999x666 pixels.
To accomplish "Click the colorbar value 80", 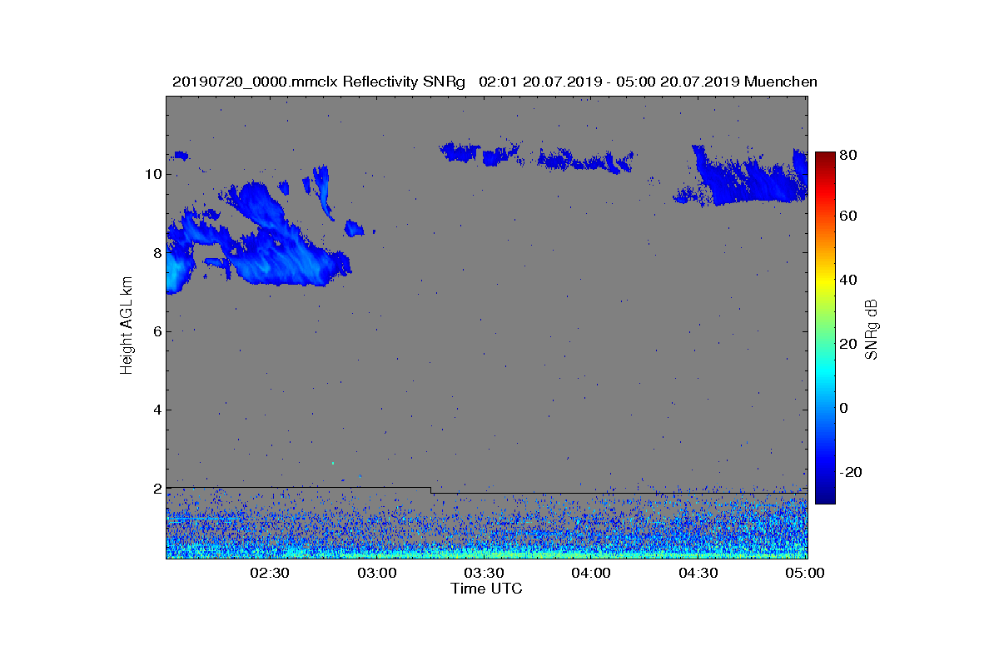I will tap(850, 155).
